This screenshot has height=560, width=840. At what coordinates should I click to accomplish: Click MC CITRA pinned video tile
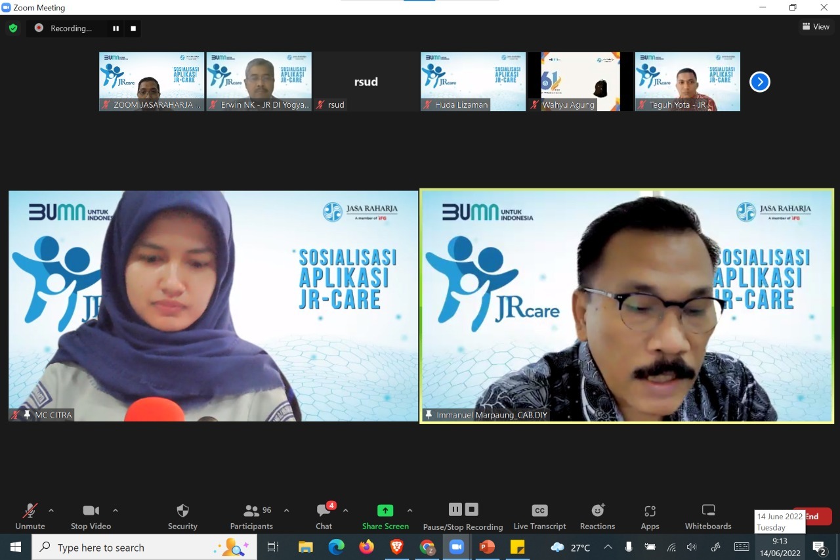(x=213, y=306)
